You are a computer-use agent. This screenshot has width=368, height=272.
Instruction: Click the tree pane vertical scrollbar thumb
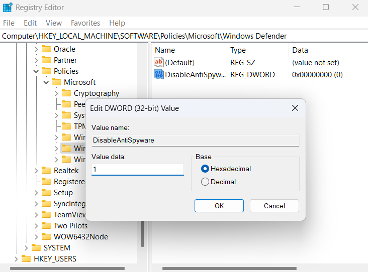(142, 234)
